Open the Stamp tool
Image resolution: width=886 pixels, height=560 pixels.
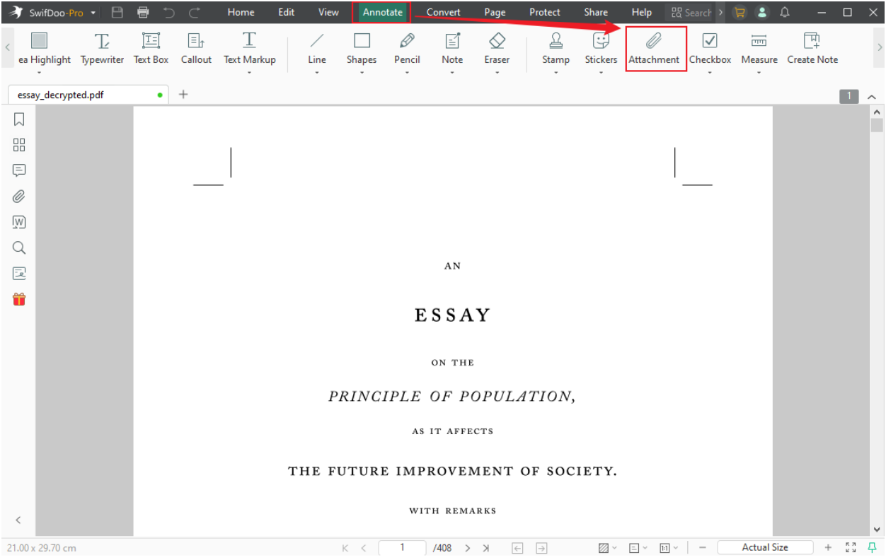(x=556, y=49)
